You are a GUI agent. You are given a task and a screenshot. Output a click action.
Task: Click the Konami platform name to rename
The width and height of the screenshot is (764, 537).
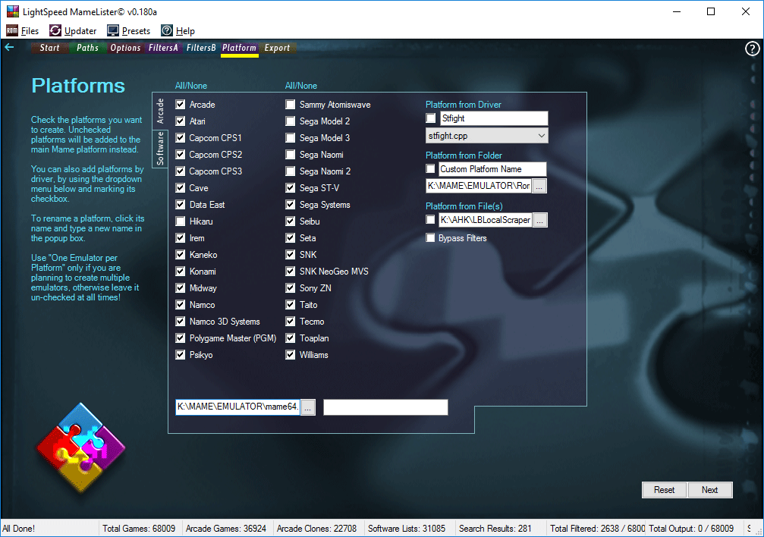[x=203, y=272]
